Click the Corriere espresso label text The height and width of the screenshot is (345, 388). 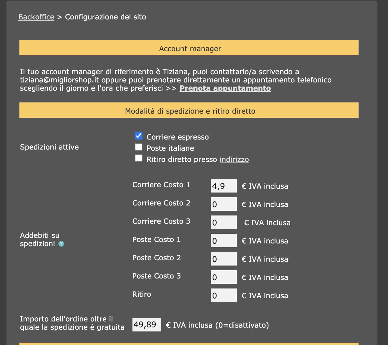coord(178,137)
